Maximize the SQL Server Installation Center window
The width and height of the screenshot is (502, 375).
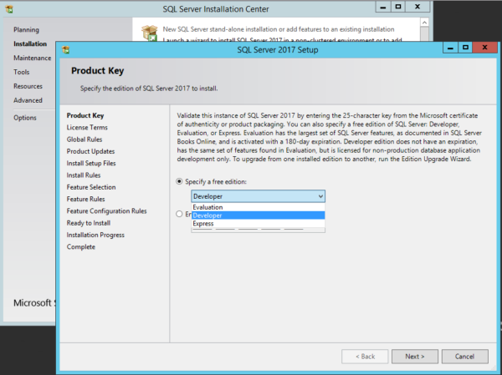point(398,7)
